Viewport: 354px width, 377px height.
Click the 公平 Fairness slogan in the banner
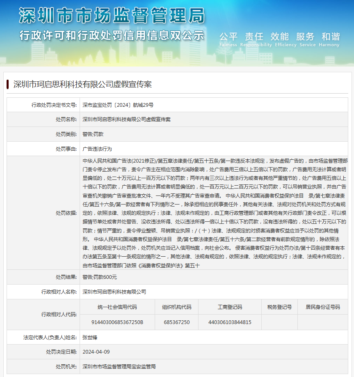[228, 37]
